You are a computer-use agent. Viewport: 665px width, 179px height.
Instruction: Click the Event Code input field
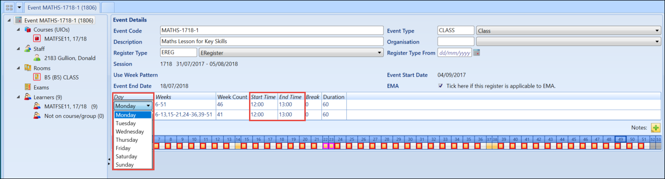(272, 30)
